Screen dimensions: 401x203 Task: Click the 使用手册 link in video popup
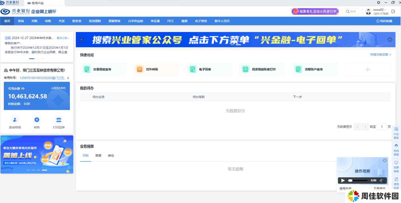345,189
